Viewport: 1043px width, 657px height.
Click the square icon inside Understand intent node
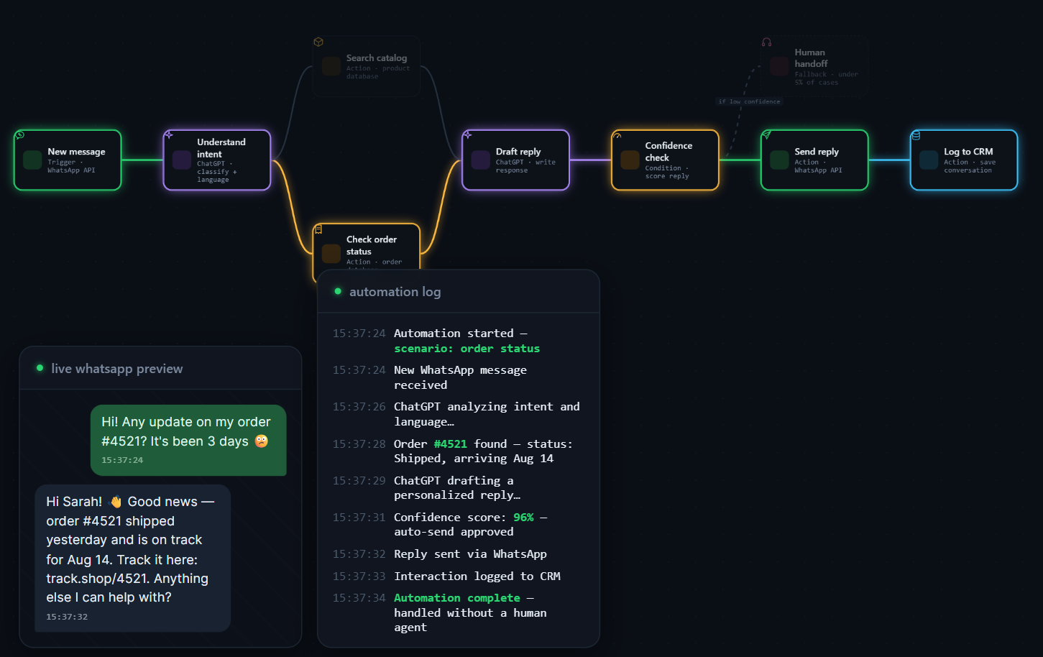point(182,160)
